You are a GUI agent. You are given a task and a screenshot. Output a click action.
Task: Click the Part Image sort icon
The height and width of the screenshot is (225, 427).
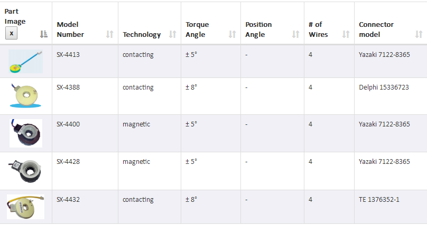point(43,34)
